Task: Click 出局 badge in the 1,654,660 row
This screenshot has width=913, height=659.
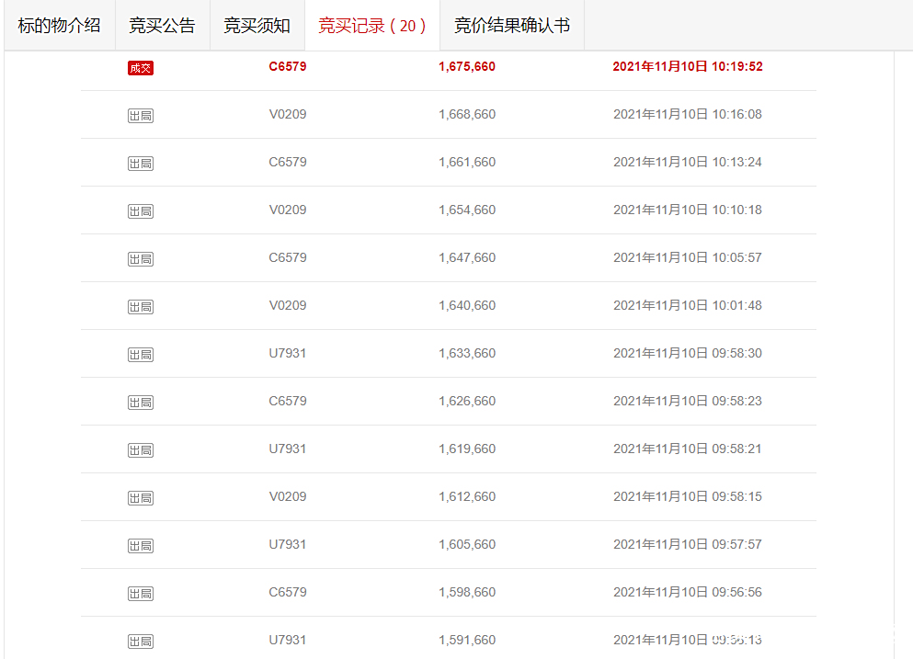Action: (x=141, y=211)
